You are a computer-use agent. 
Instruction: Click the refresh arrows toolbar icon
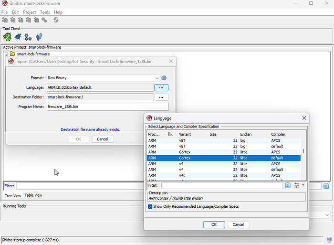click(56, 20)
